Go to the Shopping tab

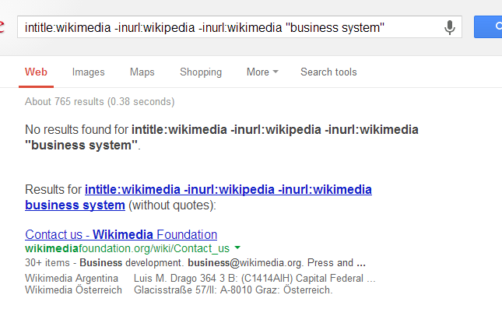tap(201, 72)
